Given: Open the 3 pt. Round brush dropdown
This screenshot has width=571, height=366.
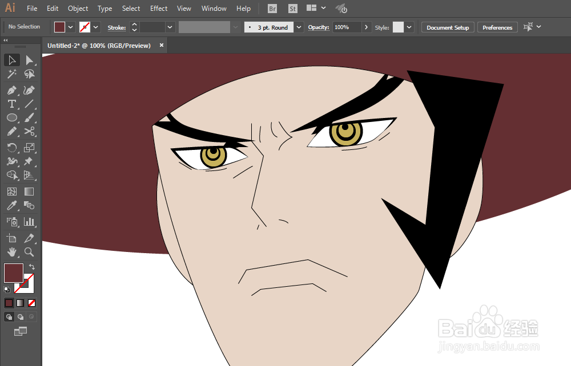Looking at the screenshot, I should pos(299,27).
